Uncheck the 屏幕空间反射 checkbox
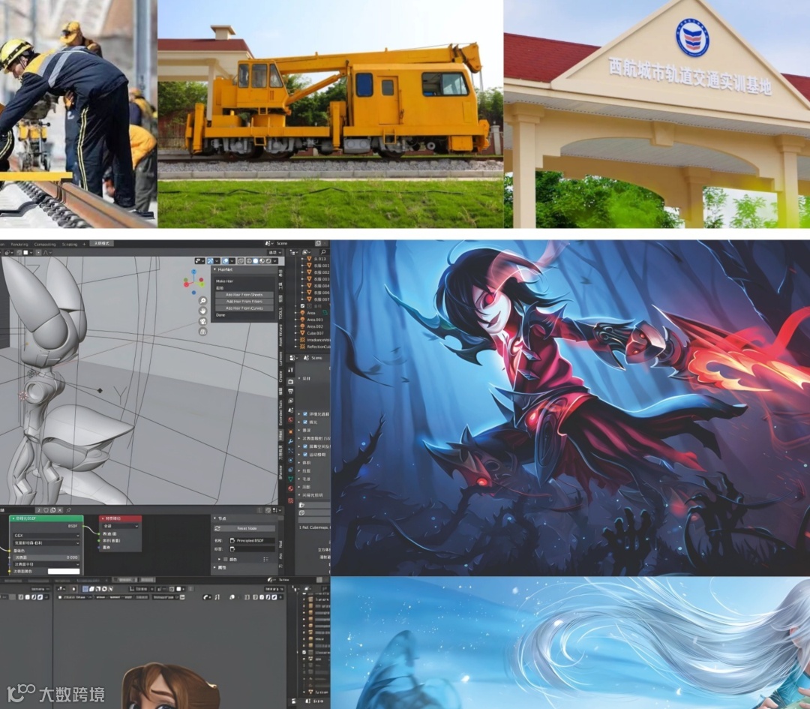 click(305, 446)
